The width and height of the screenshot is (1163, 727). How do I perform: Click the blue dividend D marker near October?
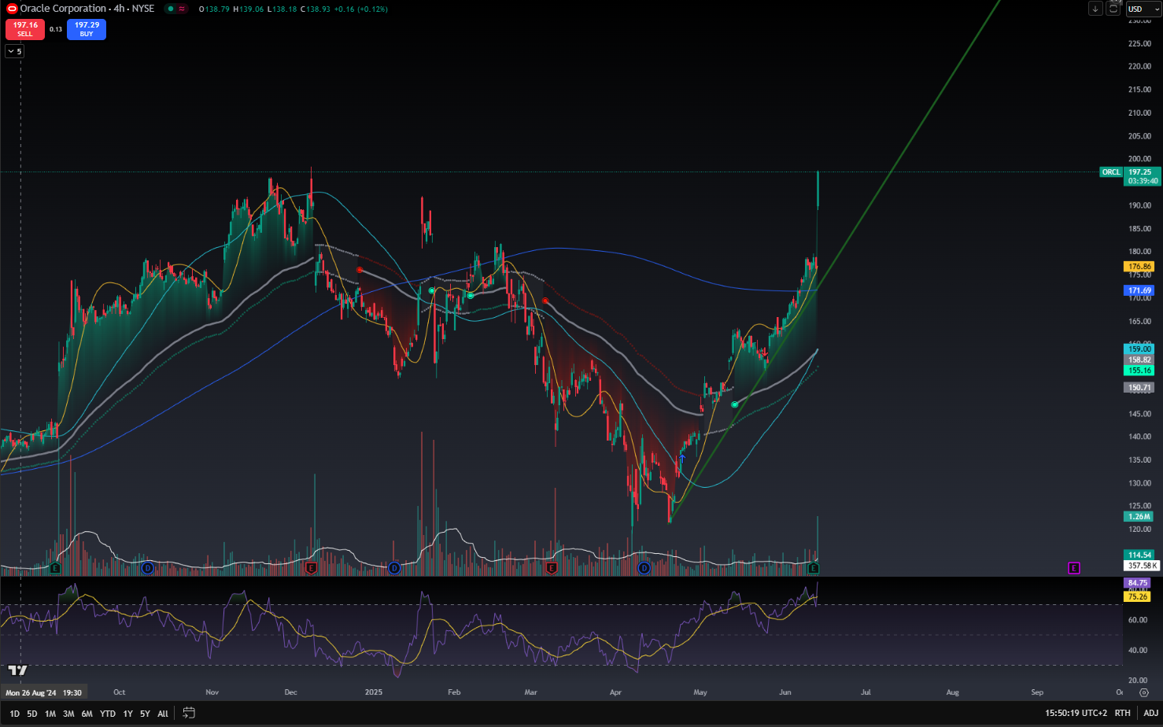click(x=147, y=568)
